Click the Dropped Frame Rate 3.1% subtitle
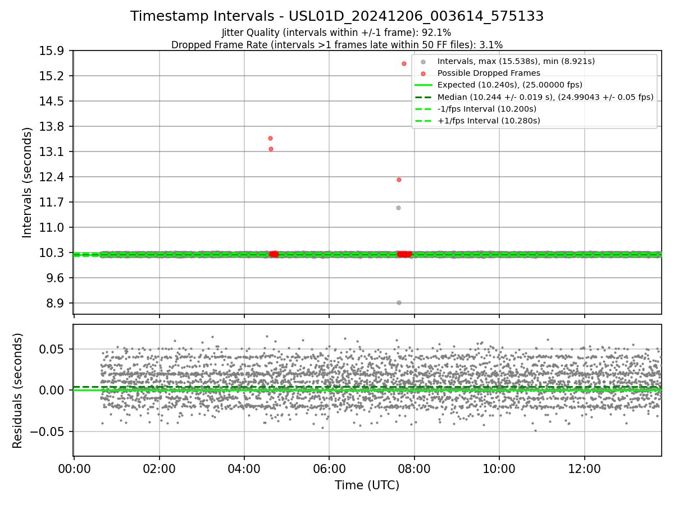 (x=337, y=44)
